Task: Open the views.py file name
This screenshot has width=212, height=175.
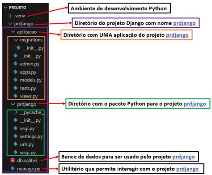Action: [29, 96]
